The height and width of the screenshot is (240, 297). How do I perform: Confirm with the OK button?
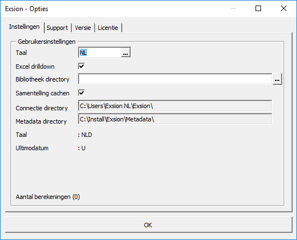[x=148, y=225]
